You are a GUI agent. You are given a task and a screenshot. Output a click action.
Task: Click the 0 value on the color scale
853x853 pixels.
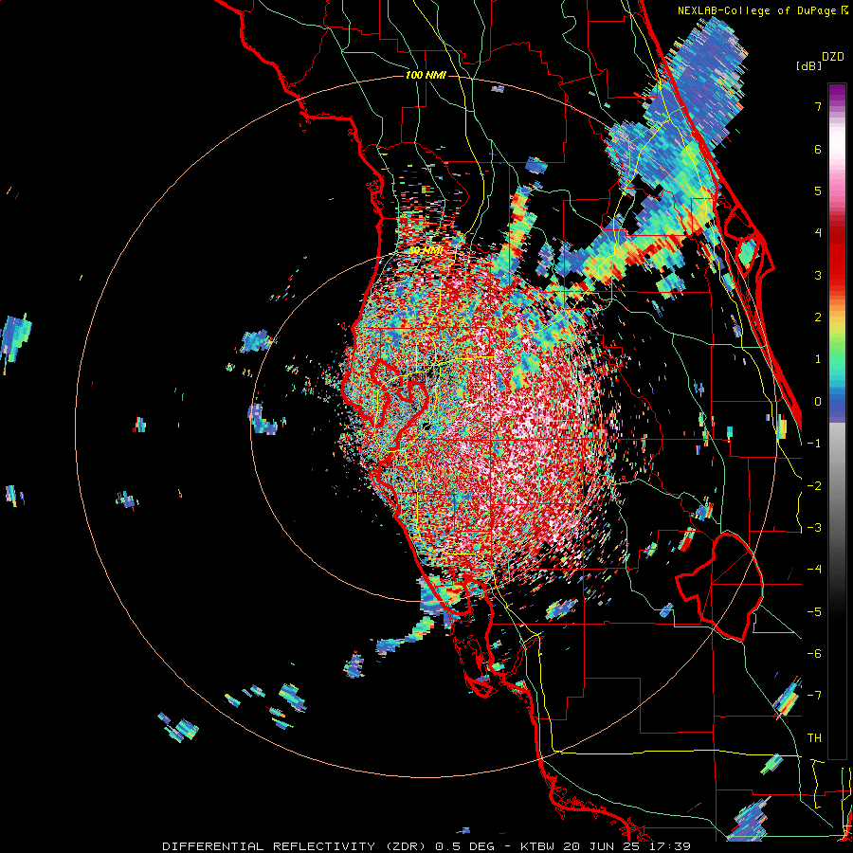(x=818, y=402)
